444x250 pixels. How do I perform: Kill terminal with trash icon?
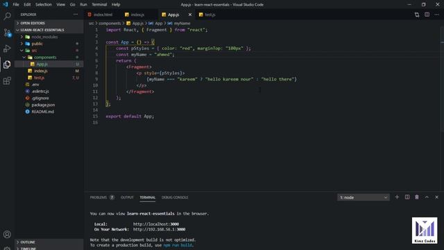(x=417, y=197)
